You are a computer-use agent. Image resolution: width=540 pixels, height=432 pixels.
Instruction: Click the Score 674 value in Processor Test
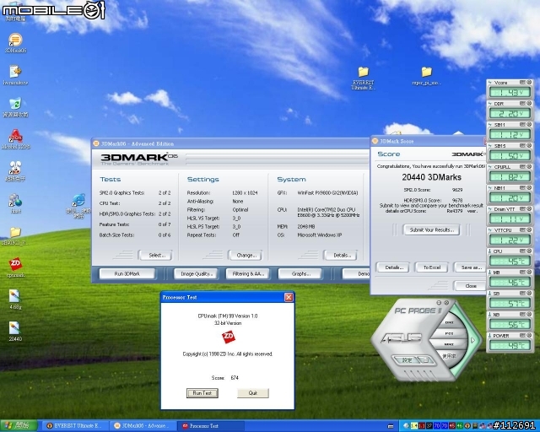[x=235, y=377]
